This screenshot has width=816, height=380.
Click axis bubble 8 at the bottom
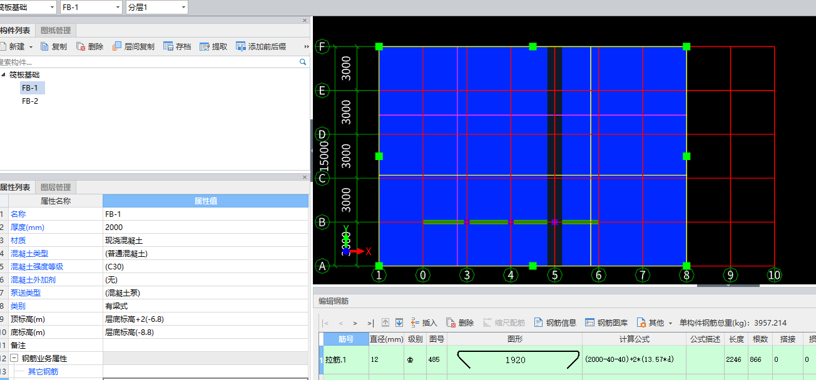pyautogui.click(x=686, y=274)
